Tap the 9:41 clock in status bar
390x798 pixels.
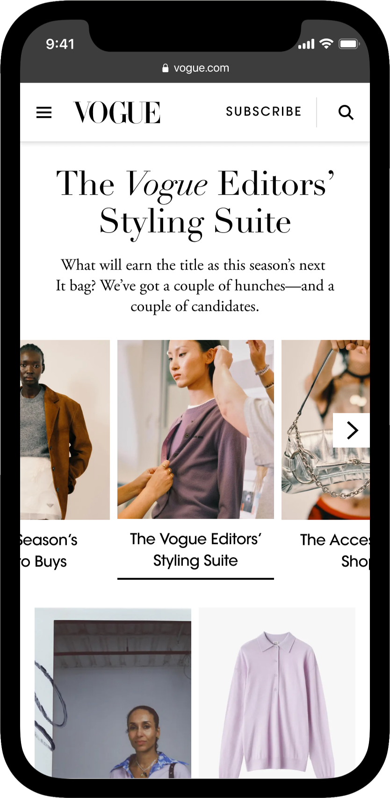(x=60, y=44)
